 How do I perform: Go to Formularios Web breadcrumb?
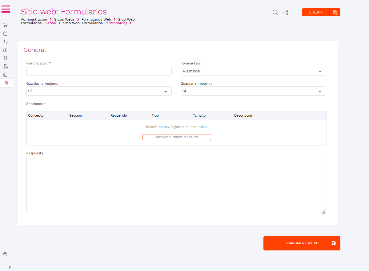click(96, 19)
